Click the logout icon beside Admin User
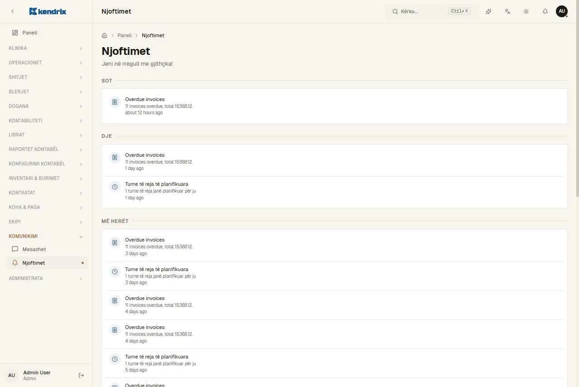This screenshot has height=387, width=579. point(82,375)
